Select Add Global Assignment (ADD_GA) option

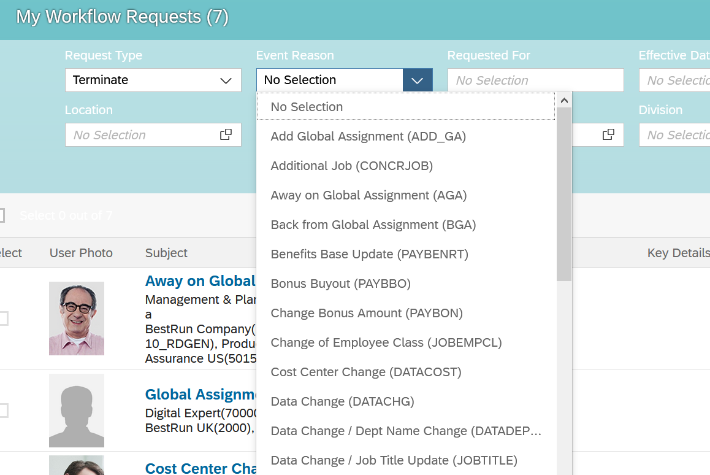(406, 136)
